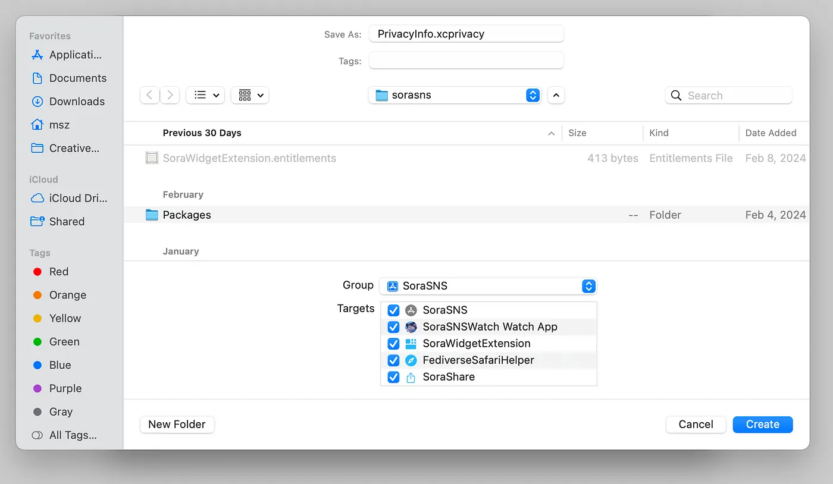Select the Green tag
This screenshot has height=484, width=833.
point(57,342)
